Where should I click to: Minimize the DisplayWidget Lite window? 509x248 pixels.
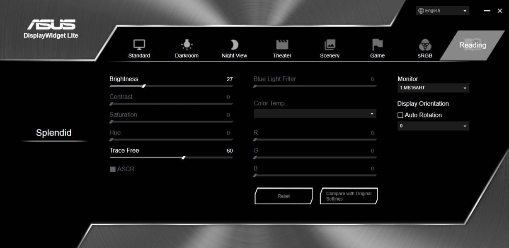487,11
